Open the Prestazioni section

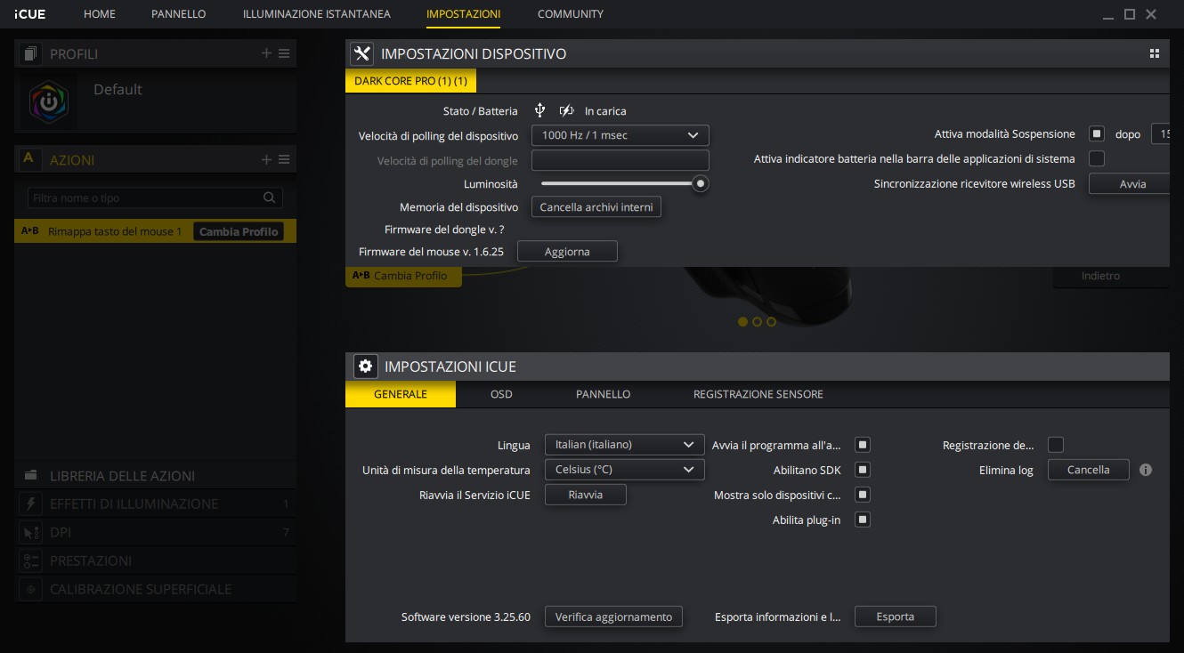(155, 560)
